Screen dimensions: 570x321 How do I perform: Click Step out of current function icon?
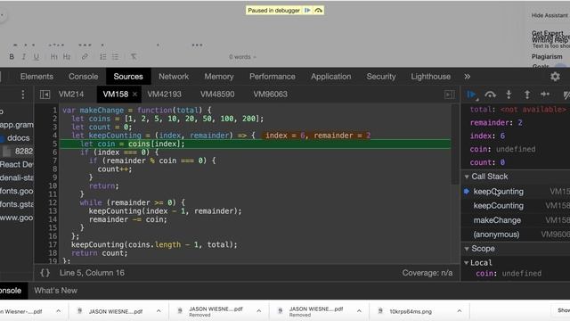coord(526,95)
